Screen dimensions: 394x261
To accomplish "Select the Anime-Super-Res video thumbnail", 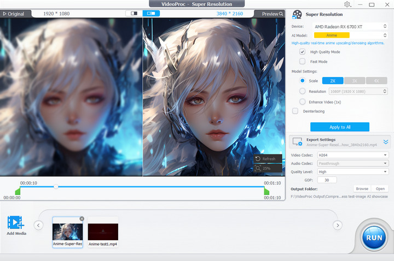I will [68, 232].
